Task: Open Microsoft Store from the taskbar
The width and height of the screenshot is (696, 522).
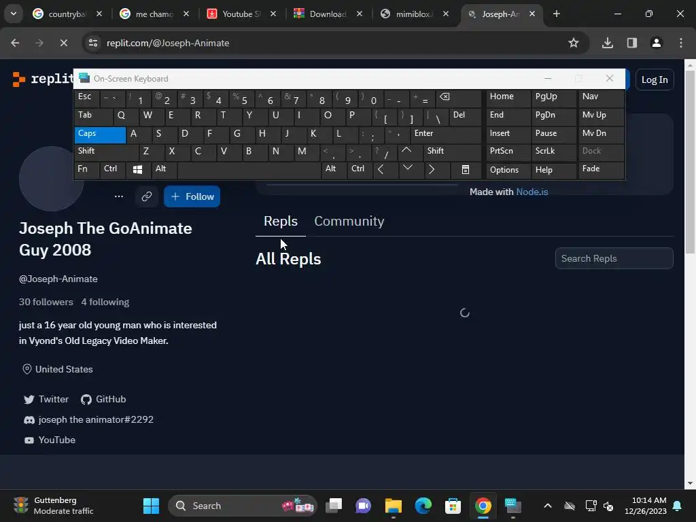Action: point(453,506)
